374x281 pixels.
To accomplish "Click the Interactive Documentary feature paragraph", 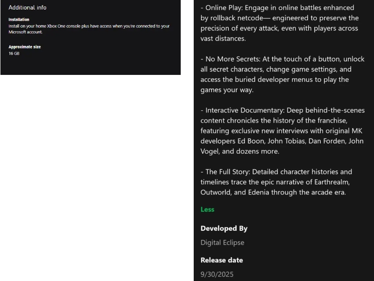I will coord(283,131).
